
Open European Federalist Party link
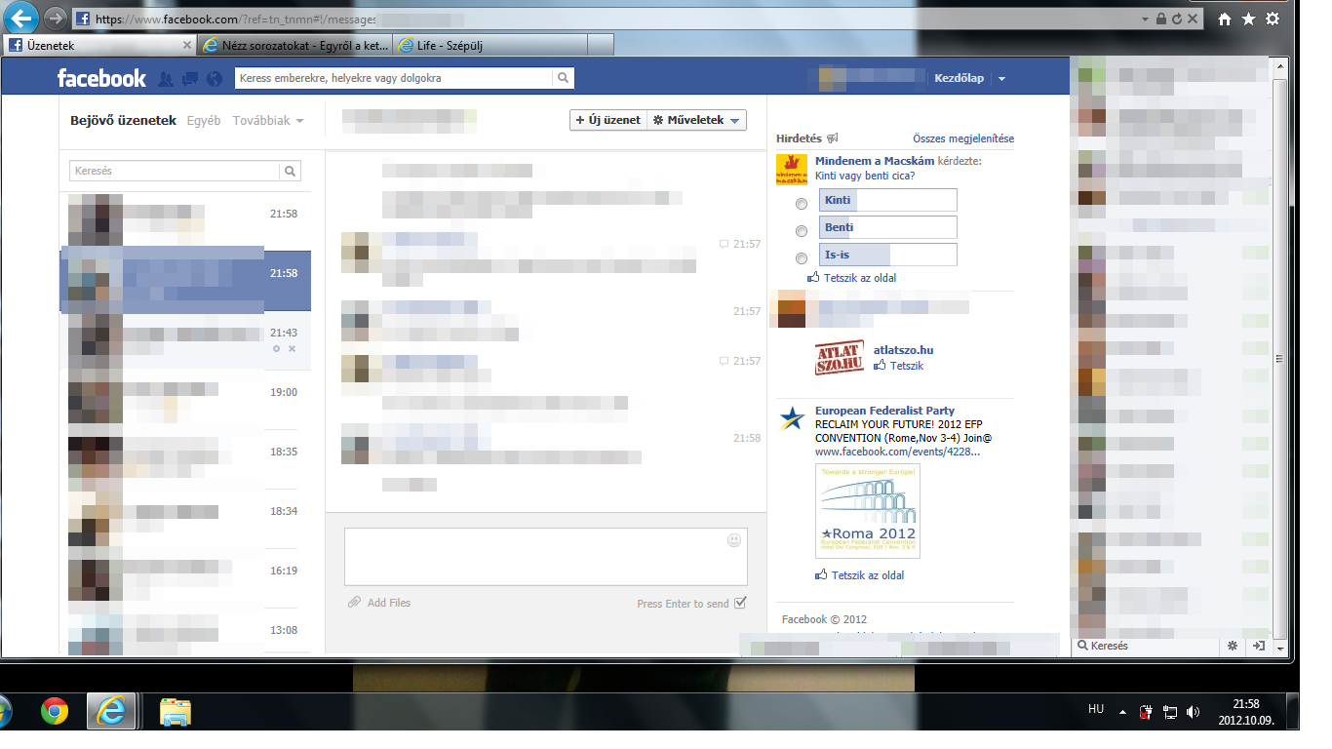tap(884, 411)
